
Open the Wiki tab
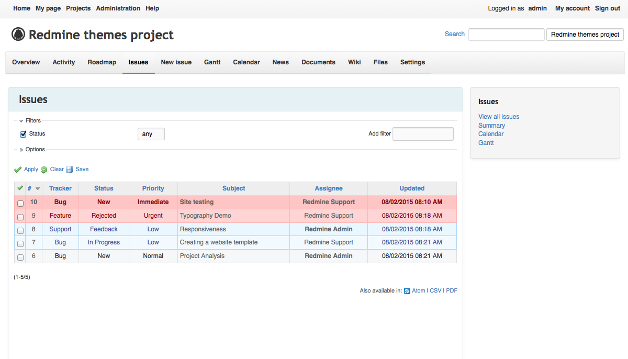click(x=354, y=62)
